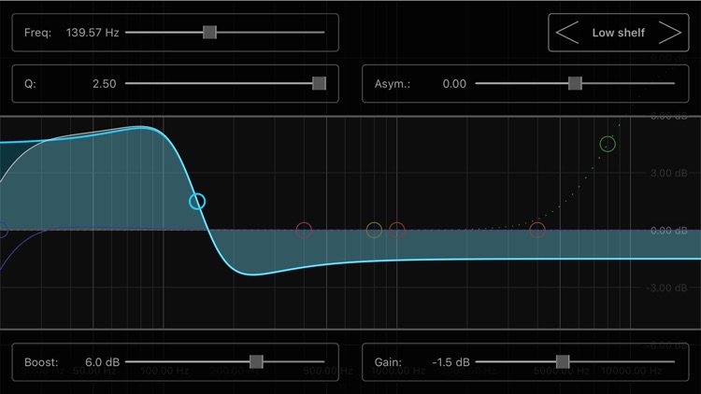Image resolution: width=701 pixels, height=394 pixels.
Task: Select the orange-red node near 5000 Hz
Action: [537, 230]
